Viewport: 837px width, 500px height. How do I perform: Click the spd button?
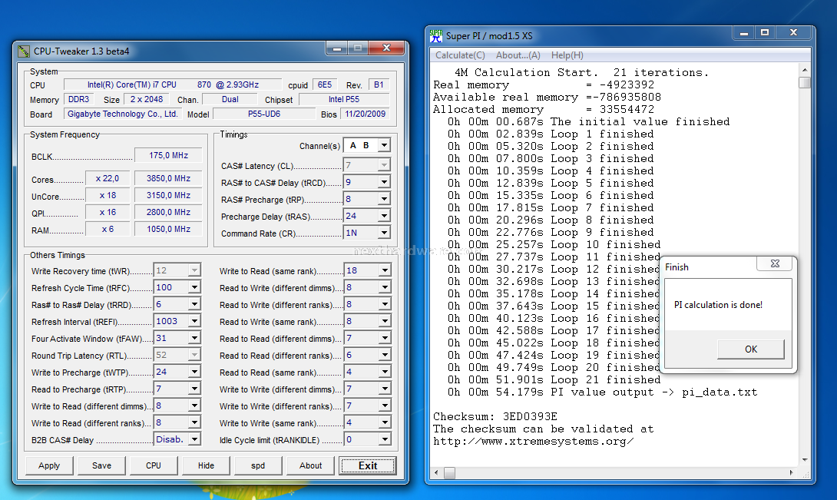tap(258, 465)
